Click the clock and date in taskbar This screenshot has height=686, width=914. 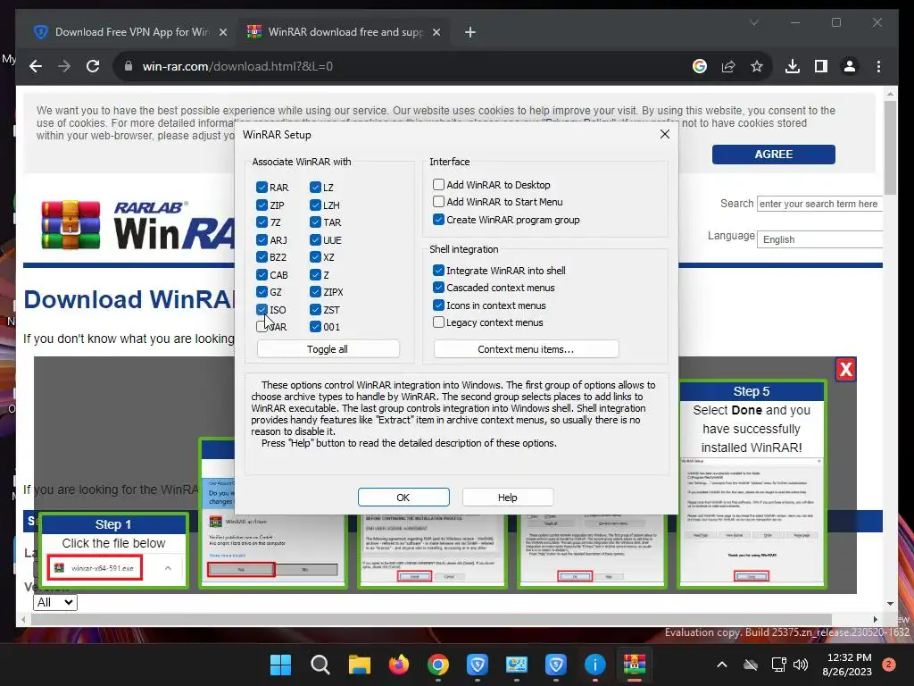coord(849,665)
